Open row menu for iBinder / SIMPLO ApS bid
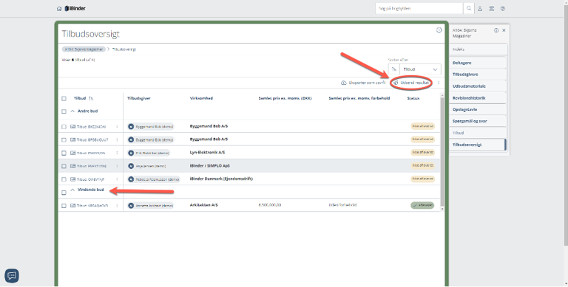 (117, 166)
